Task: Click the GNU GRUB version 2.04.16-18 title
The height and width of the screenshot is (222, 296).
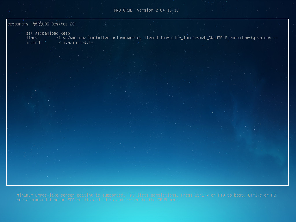Action: pos(146,10)
